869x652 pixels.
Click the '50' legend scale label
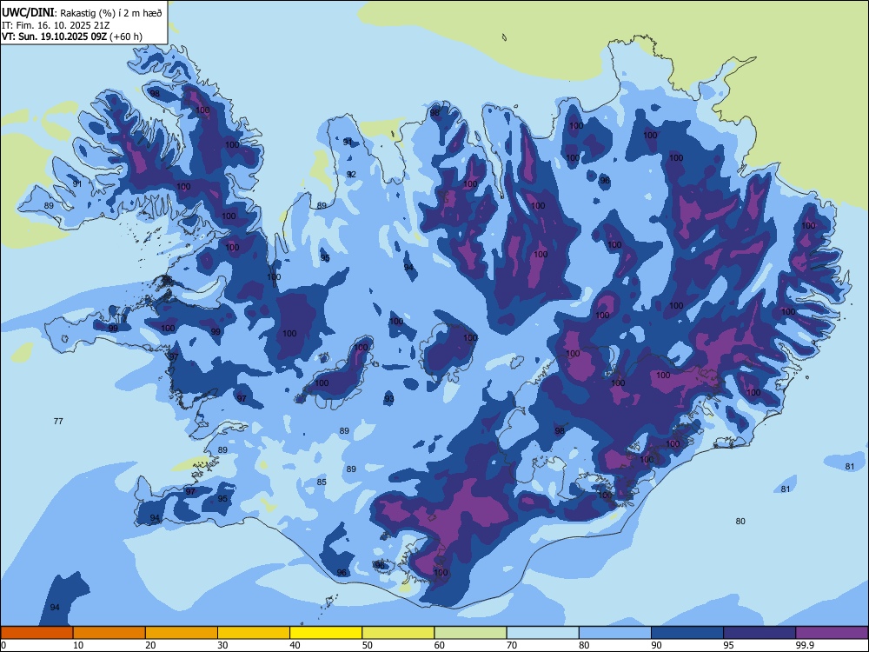(x=368, y=645)
